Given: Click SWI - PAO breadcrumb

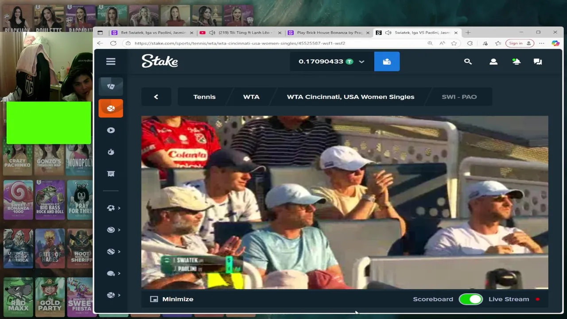Looking at the screenshot, I should [459, 97].
